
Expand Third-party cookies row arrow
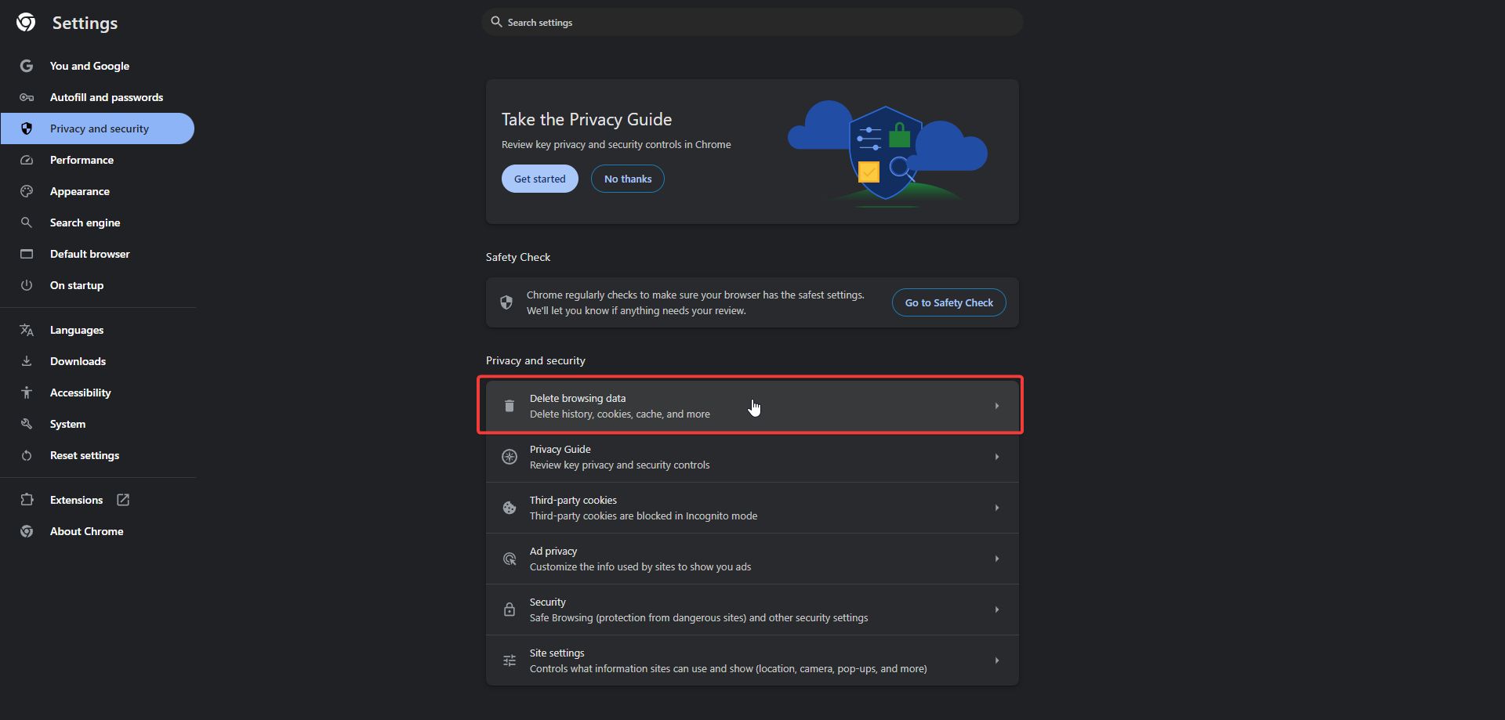tap(997, 508)
